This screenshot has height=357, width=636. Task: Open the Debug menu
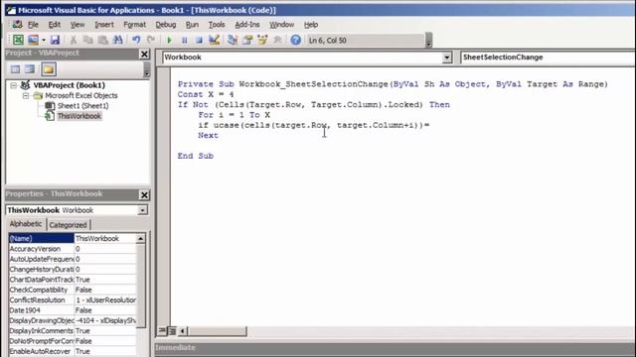(166, 25)
